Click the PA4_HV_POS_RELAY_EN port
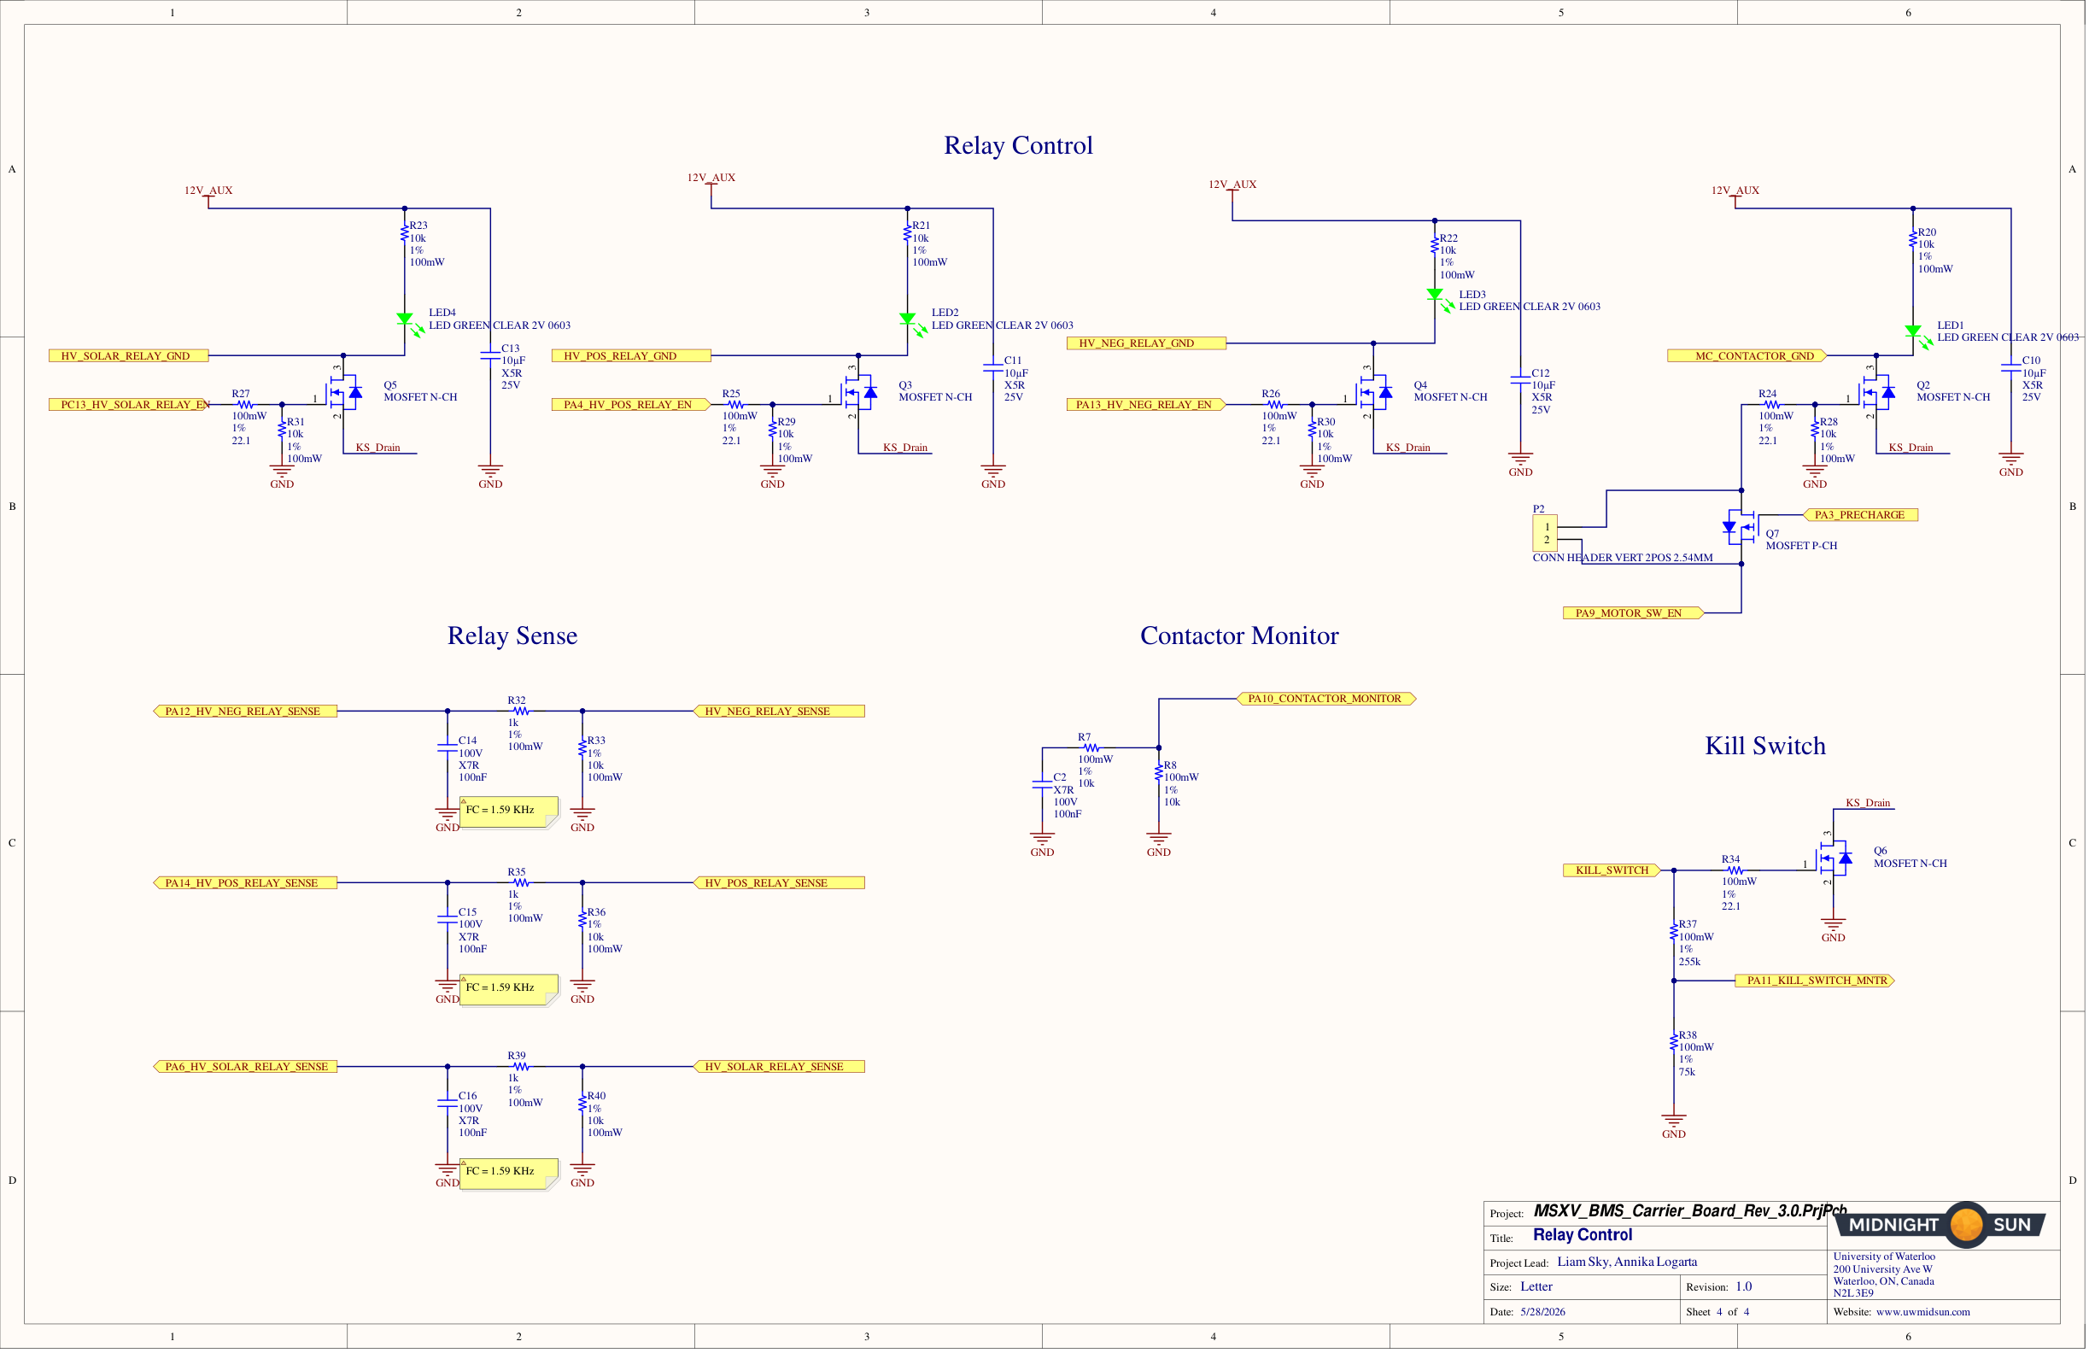Image resolution: width=2089 pixels, height=1353 pixels. click(x=631, y=405)
